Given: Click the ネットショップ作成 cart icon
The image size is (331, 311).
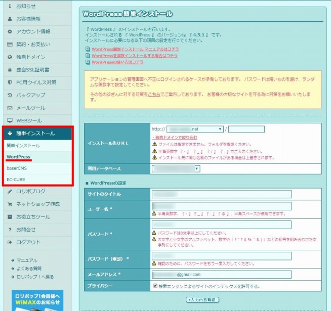Looking at the screenshot, I should (x=10, y=204).
